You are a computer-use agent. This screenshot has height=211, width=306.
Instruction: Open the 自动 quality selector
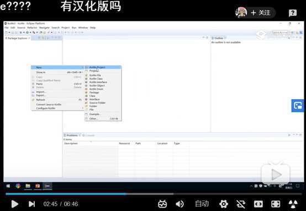coord(202,204)
